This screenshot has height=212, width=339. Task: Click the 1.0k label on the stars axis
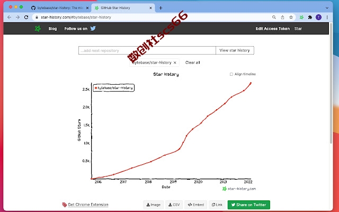(86, 143)
